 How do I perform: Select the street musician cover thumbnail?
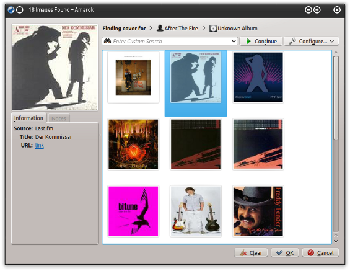pos(133,78)
